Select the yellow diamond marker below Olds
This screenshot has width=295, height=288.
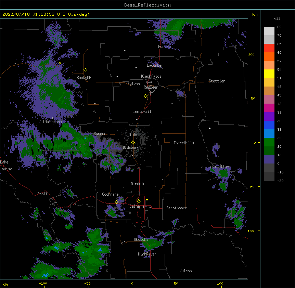[x=133, y=142]
